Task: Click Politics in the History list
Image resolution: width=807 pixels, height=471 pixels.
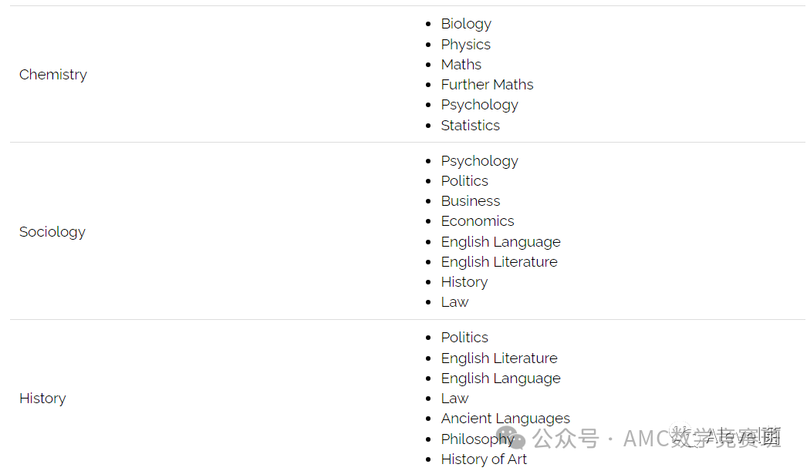Action: pos(464,338)
